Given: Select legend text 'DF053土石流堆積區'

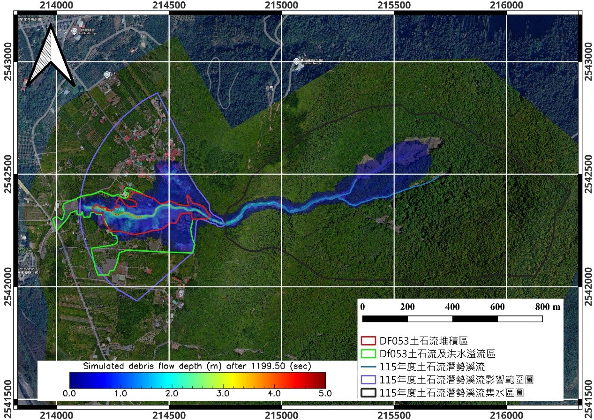Looking at the screenshot, I should tap(423, 341).
